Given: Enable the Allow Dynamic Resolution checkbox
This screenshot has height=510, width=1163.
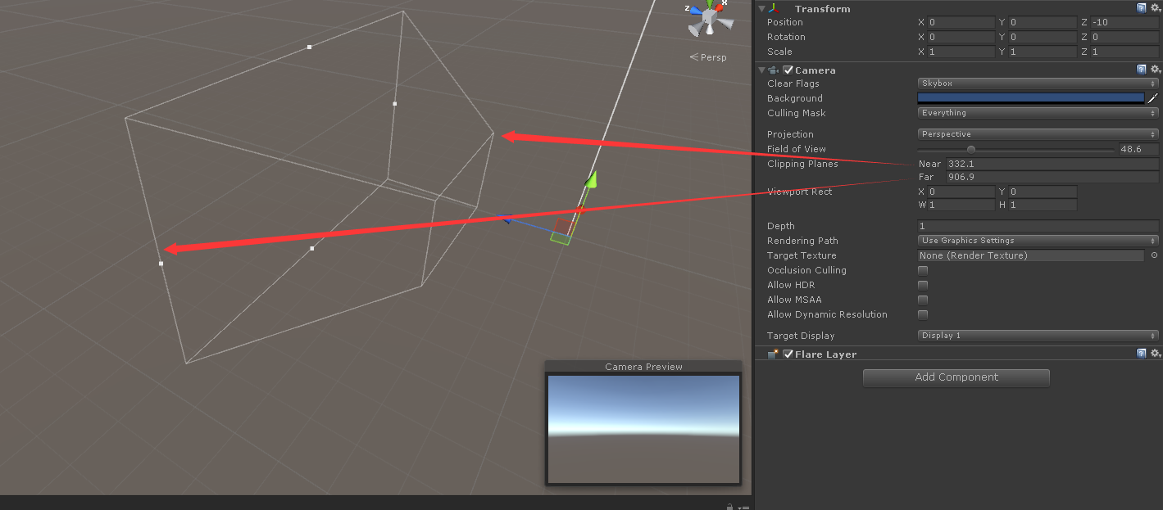Looking at the screenshot, I should (x=923, y=314).
